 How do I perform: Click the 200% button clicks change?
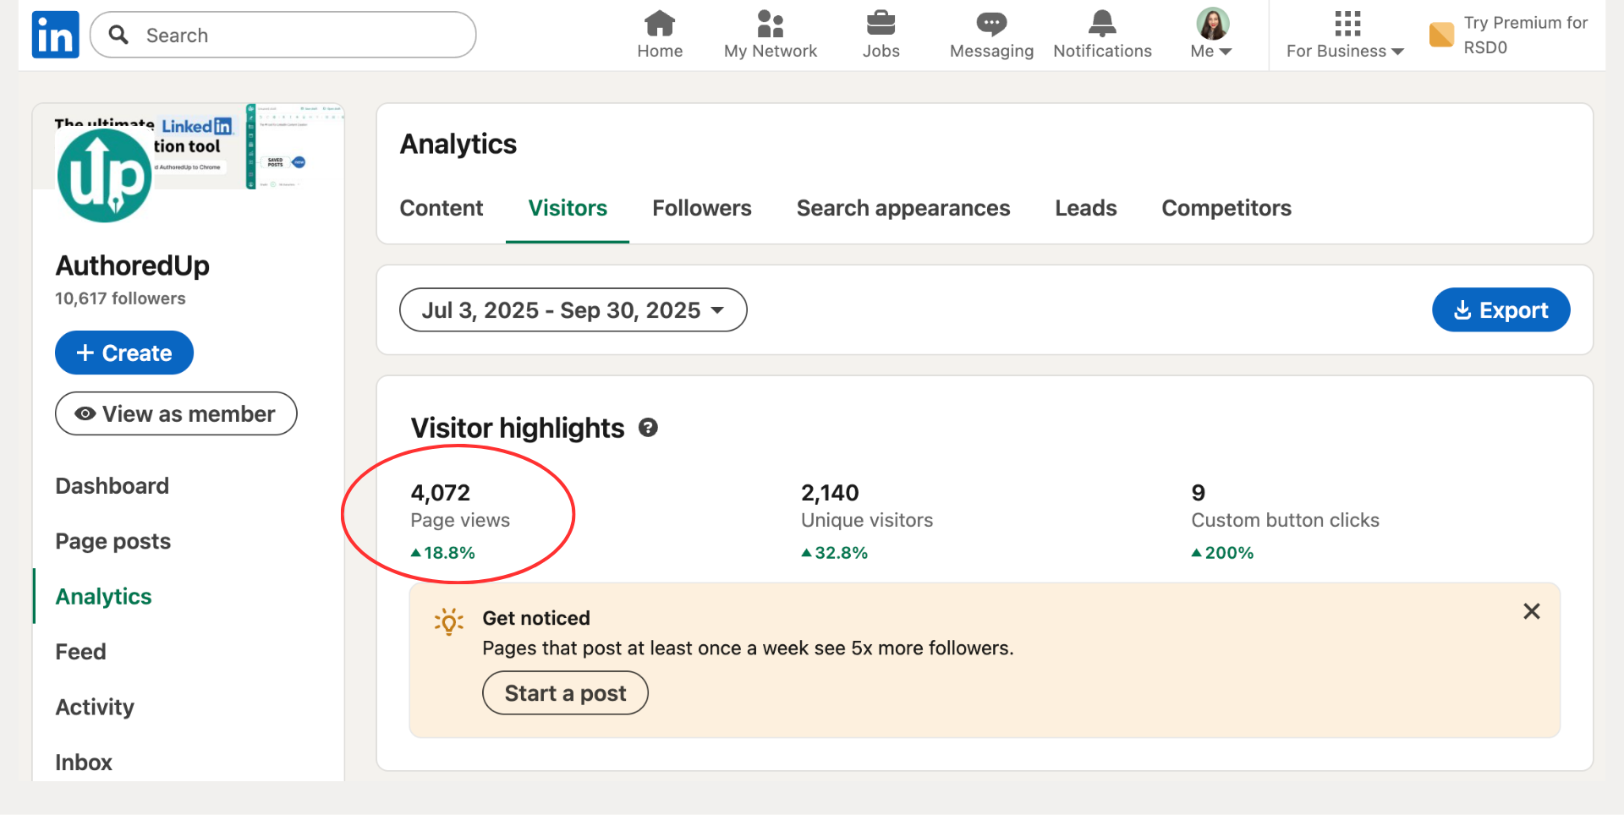[1223, 553]
